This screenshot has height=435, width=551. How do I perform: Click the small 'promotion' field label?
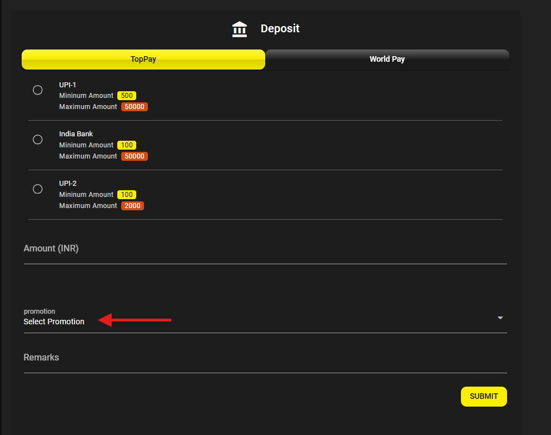(39, 311)
